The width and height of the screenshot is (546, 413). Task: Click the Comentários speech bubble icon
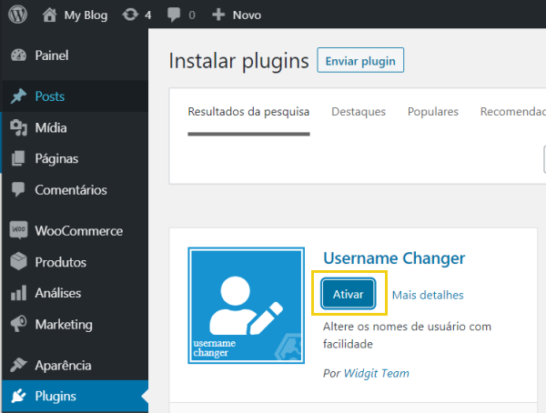(18, 190)
